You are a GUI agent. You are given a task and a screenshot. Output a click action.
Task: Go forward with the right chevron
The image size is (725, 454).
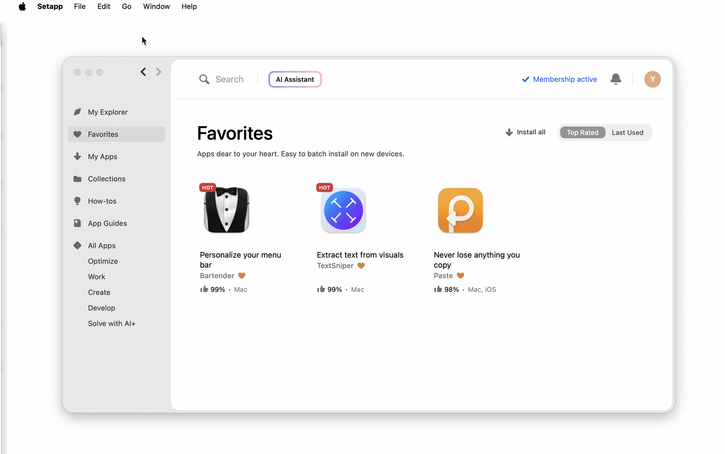[159, 72]
